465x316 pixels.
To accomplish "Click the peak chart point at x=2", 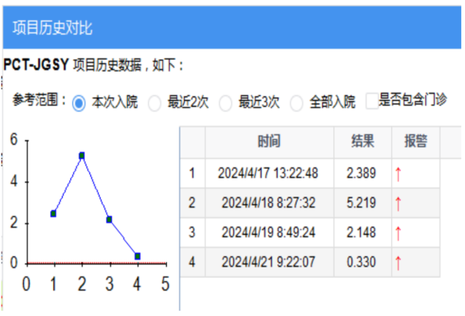I will (x=81, y=155).
